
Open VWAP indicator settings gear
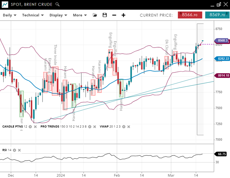point(124,127)
